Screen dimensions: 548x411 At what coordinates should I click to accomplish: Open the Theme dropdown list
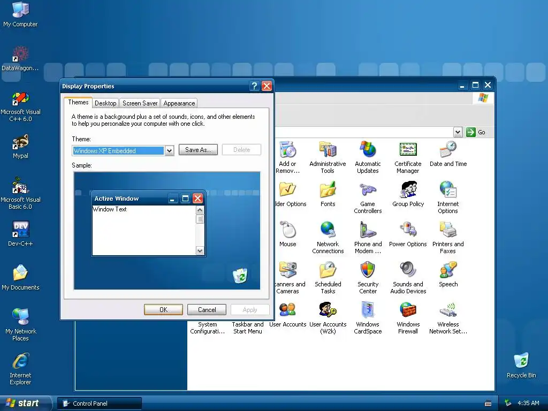[169, 150]
